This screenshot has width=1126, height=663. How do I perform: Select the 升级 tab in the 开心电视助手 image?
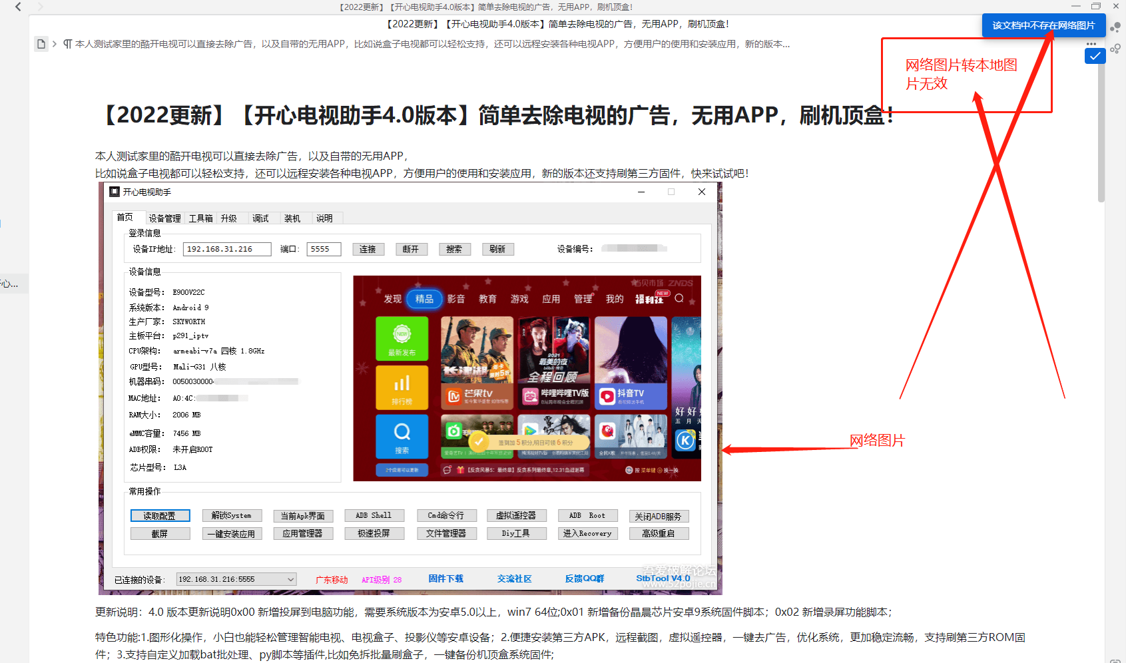click(x=229, y=218)
